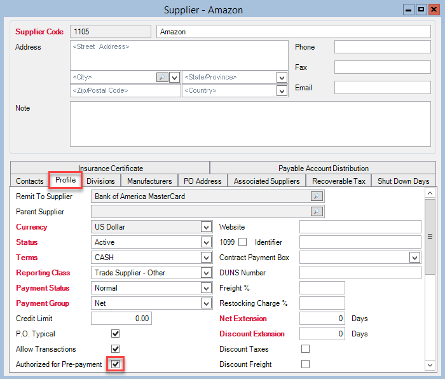445x379 pixels.
Task: Open the Reporting Class dropdown
Action: click(x=206, y=273)
